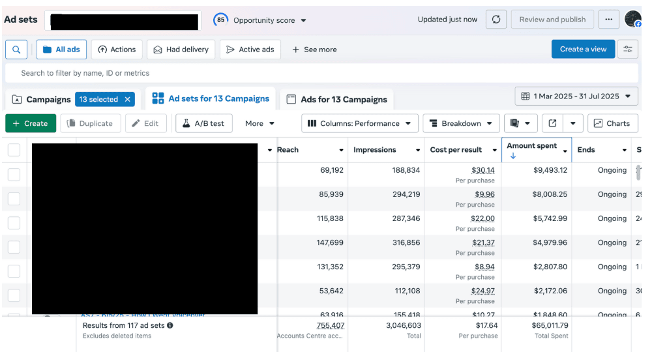Click the Opportunity score 85 indicator
652x352 pixels.
pos(221,20)
